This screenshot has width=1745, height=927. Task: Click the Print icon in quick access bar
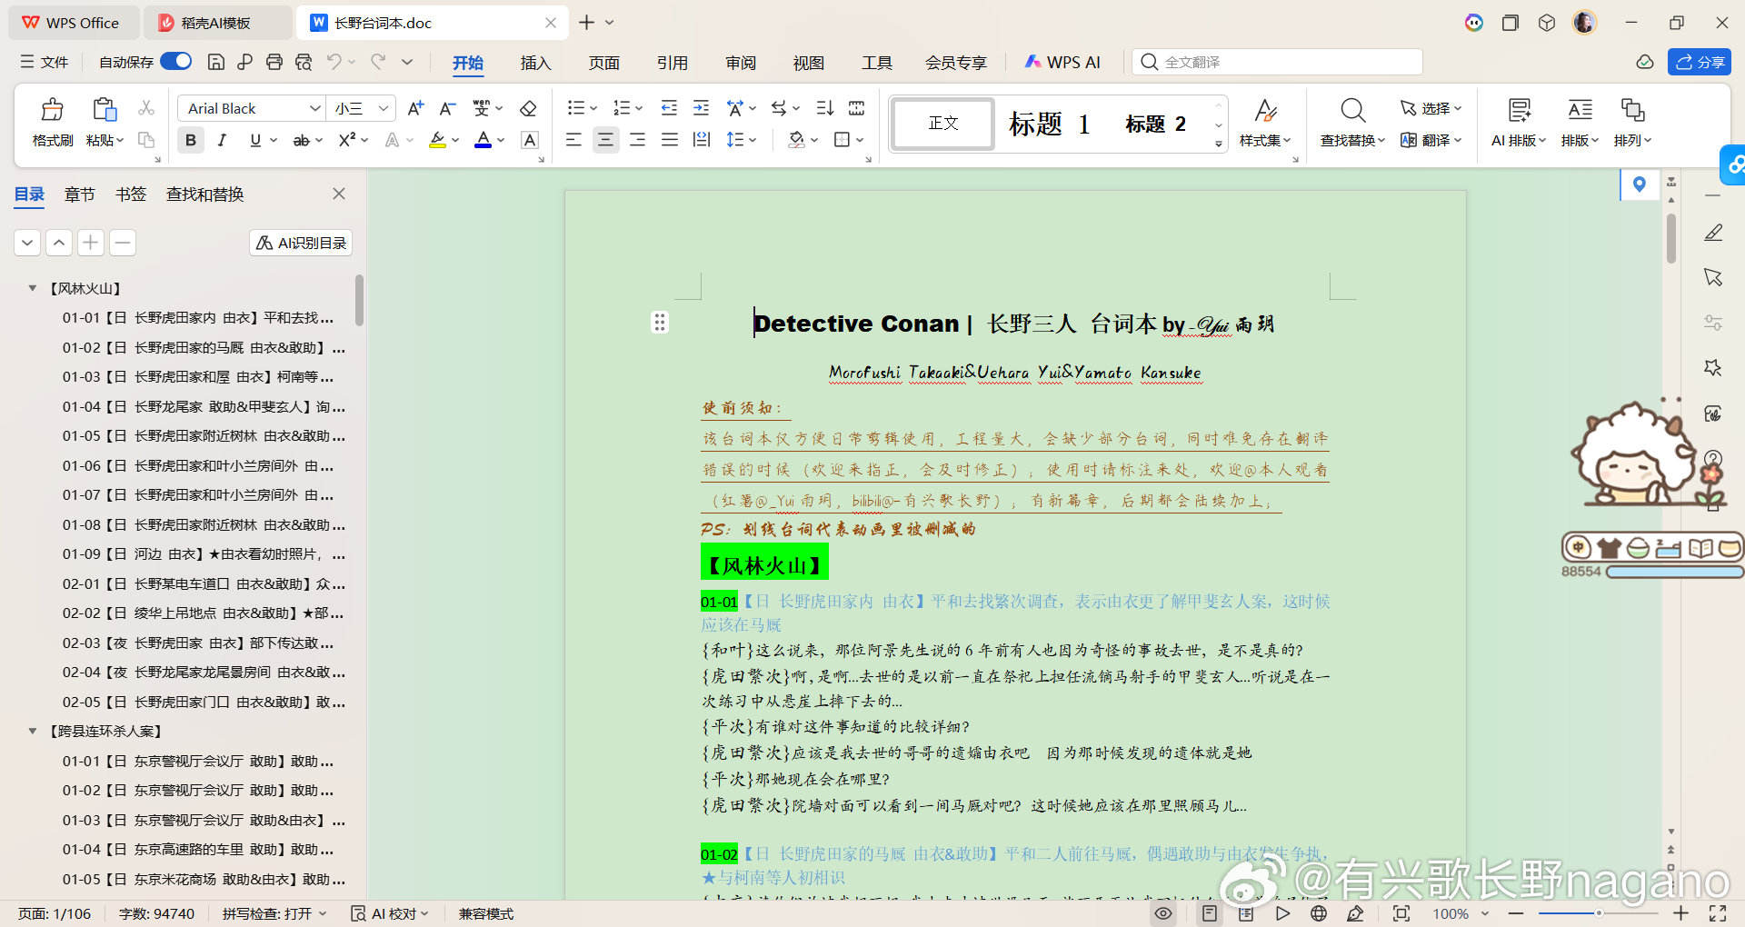click(274, 62)
